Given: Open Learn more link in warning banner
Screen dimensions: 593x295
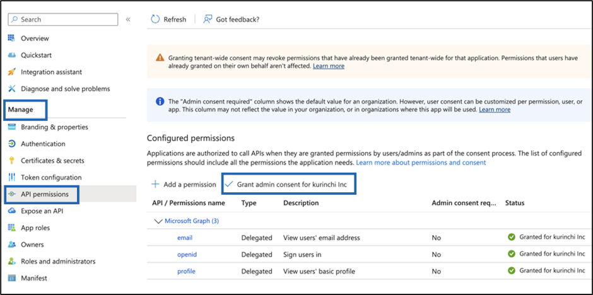Looking at the screenshot, I should (x=329, y=66).
